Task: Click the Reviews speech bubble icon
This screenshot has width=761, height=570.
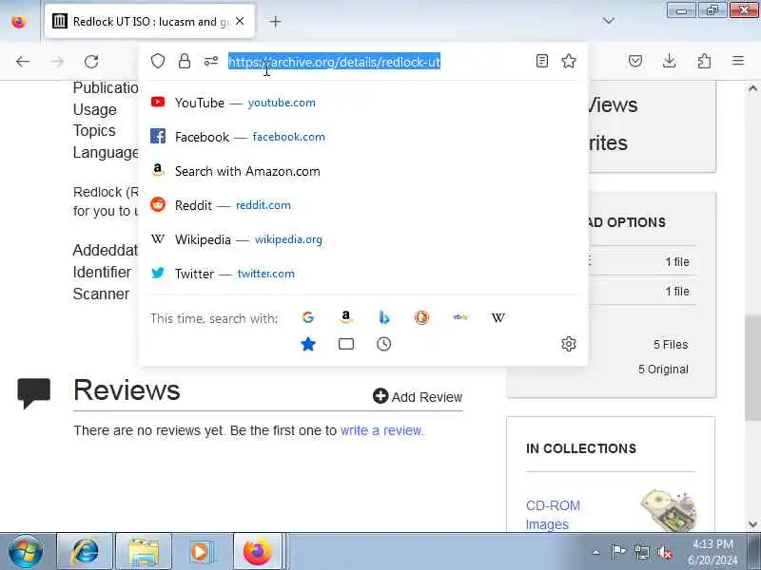Action: point(34,392)
